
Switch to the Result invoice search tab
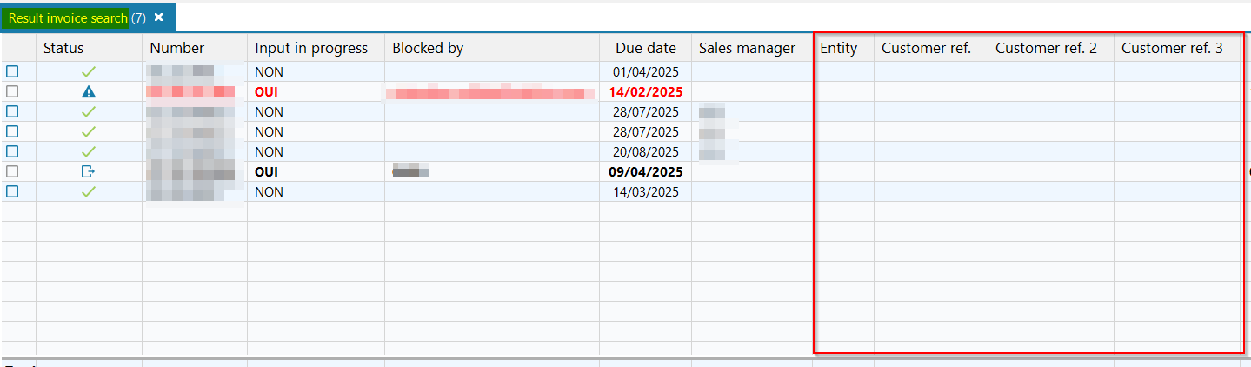click(x=68, y=18)
